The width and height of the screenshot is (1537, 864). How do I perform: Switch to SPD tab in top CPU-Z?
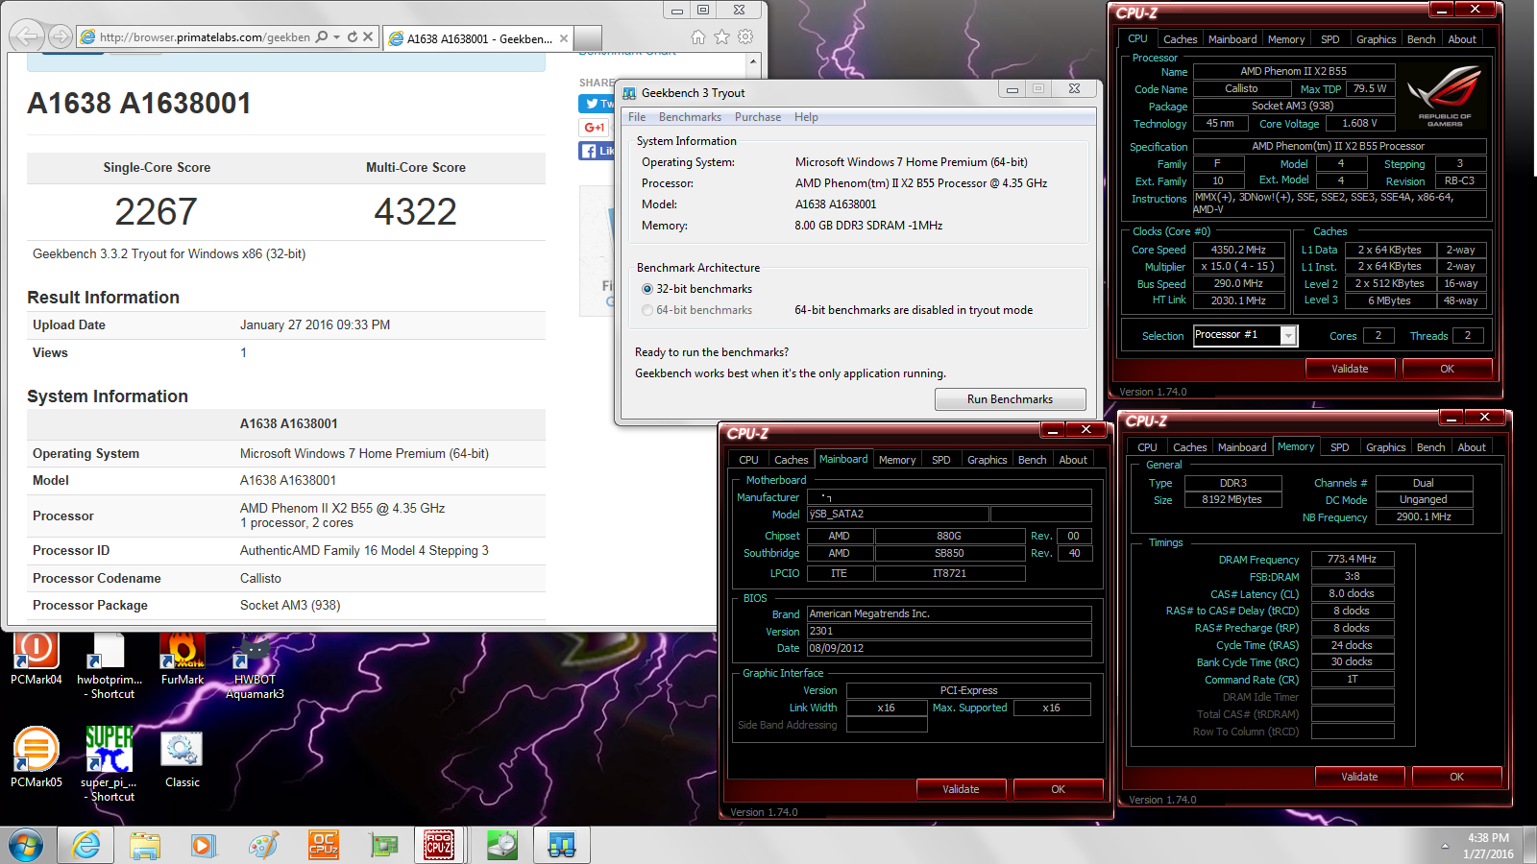click(1330, 39)
